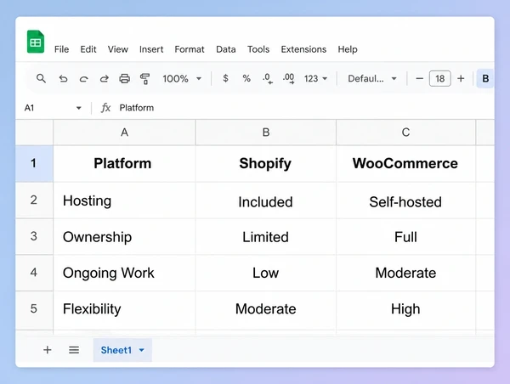Image resolution: width=510 pixels, height=384 pixels.
Task: Open the Data menu
Action: pos(226,49)
